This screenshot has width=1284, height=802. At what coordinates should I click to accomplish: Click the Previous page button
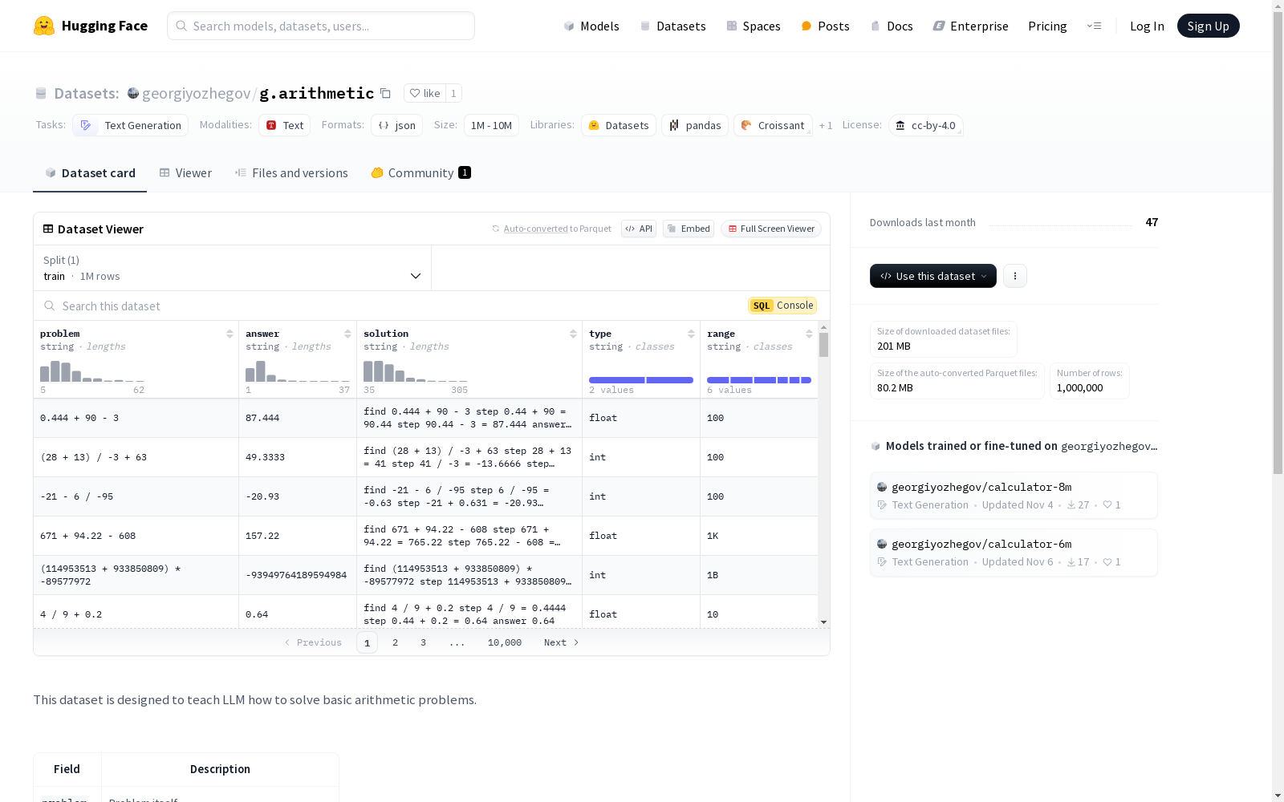pos(313,642)
